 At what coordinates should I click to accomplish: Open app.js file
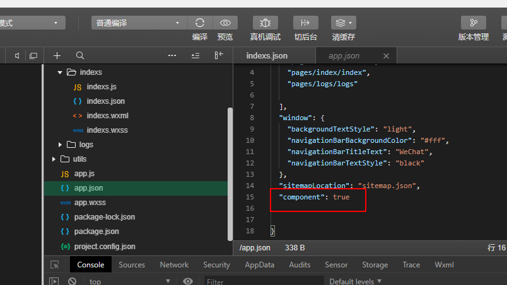coord(84,174)
